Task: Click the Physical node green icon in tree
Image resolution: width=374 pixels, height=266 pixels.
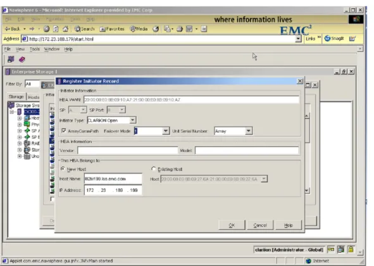Action: click(27, 124)
